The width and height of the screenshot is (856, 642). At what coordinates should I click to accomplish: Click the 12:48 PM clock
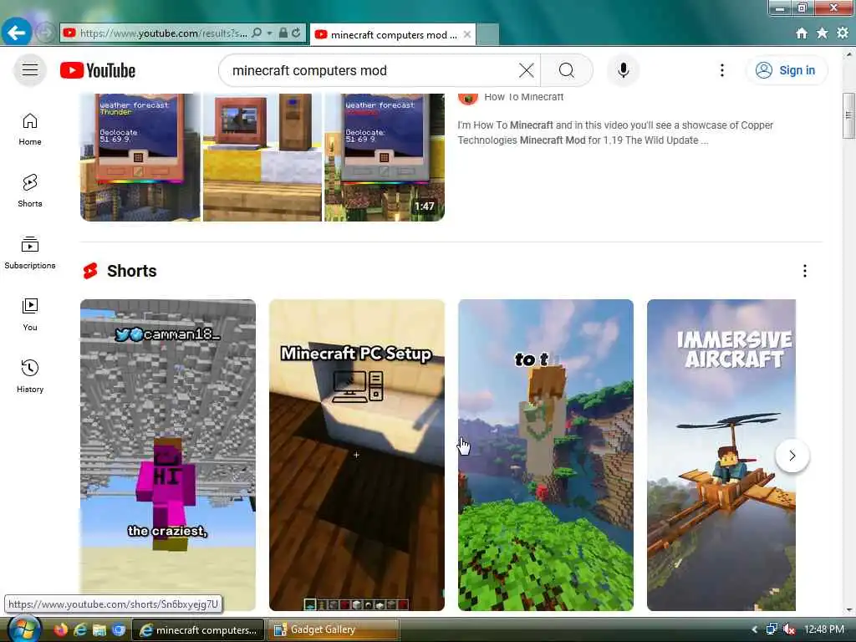pos(824,629)
